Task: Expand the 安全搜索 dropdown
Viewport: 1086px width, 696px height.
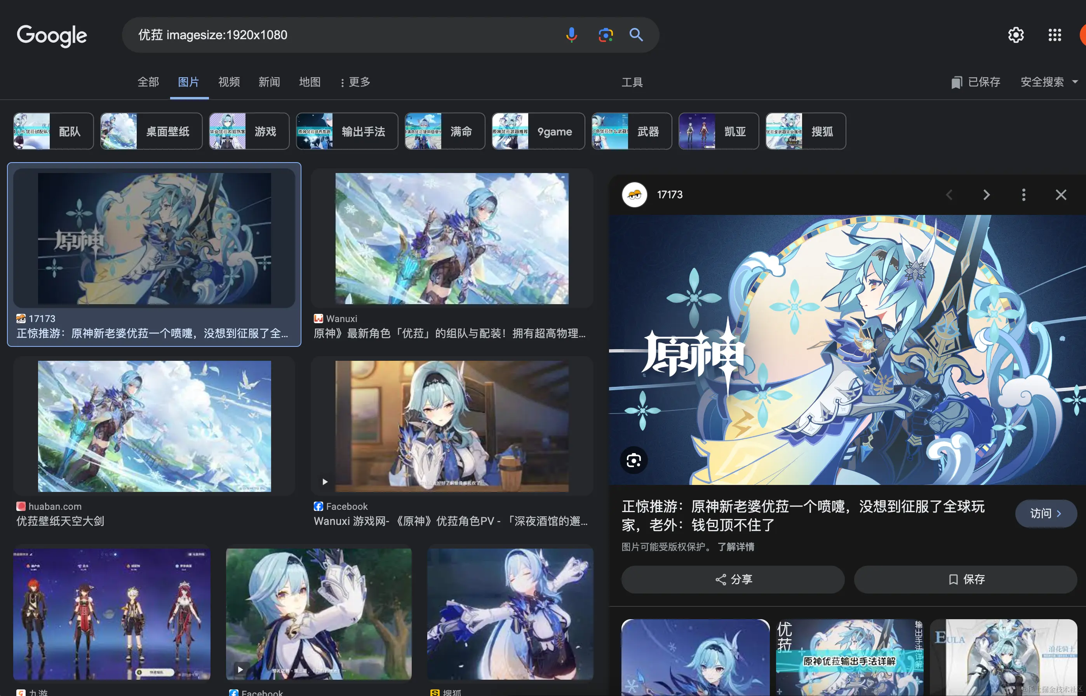Action: (1049, 82)
